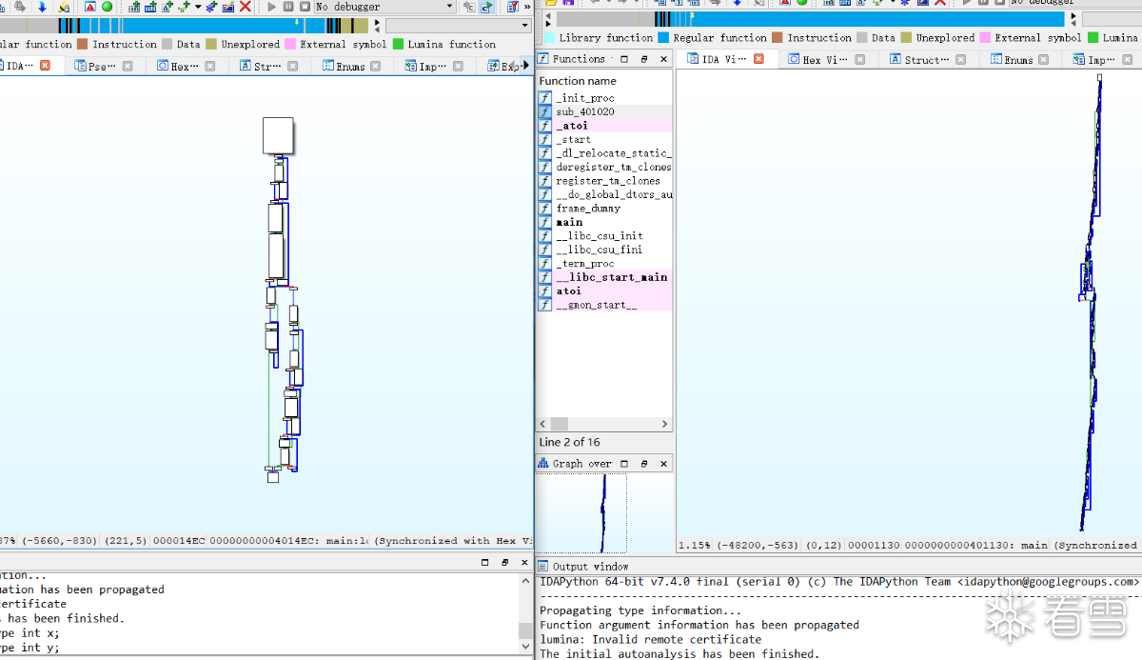Screen dimensions: 1142x660
Task: Select the sub_401020 function
Action: pos(604,111)
